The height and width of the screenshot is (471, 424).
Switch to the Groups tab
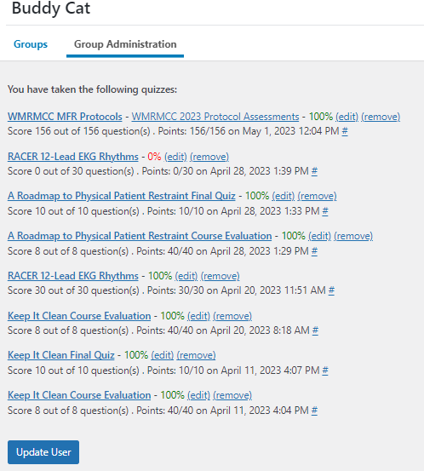coord(31,44)
